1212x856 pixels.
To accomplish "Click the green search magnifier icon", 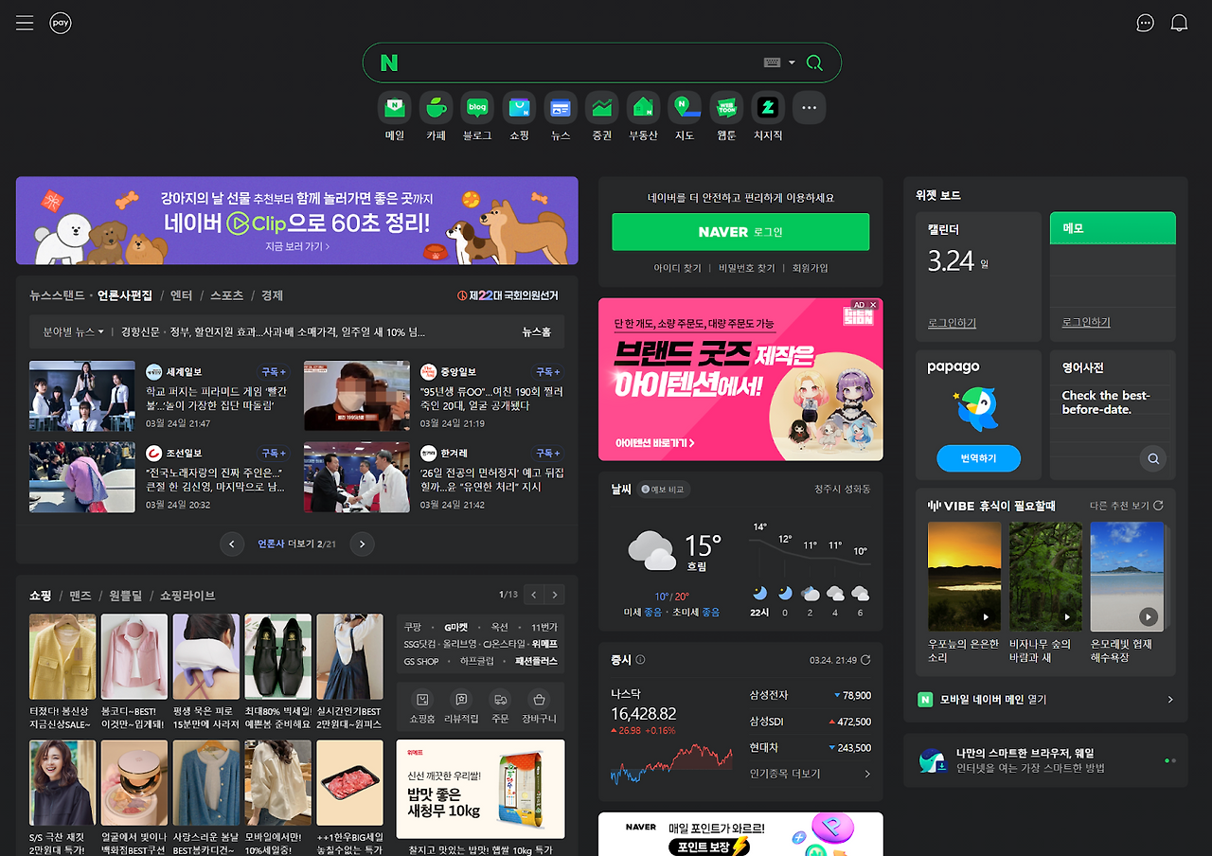I will pos(814,63).
